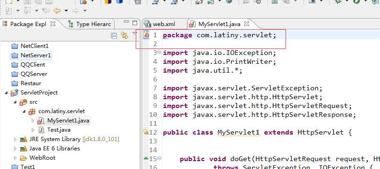Navigate forward with gray arrow
Viewport: 380px width, 169px height.
pos(76,11)
